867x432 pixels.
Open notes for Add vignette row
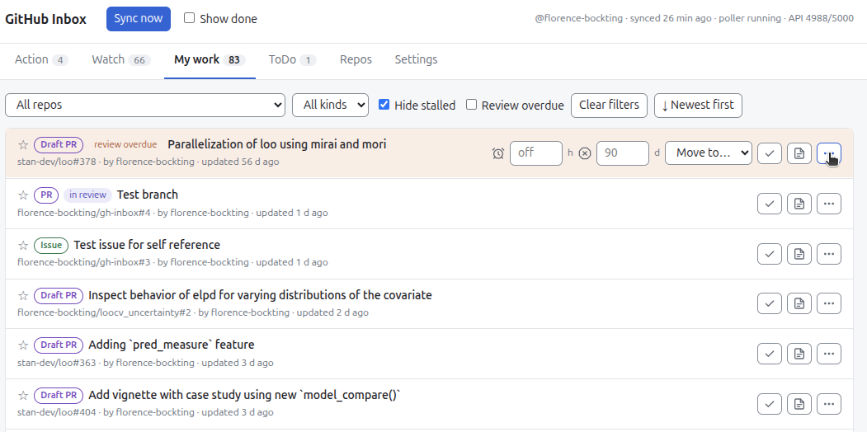point(799,404)
